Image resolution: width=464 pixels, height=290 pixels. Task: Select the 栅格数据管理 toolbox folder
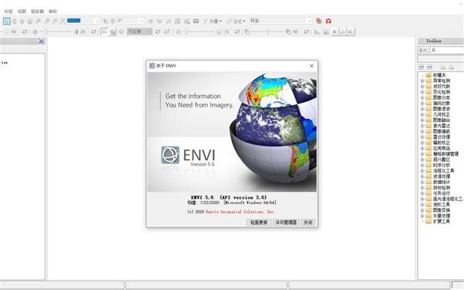(445, 154)
